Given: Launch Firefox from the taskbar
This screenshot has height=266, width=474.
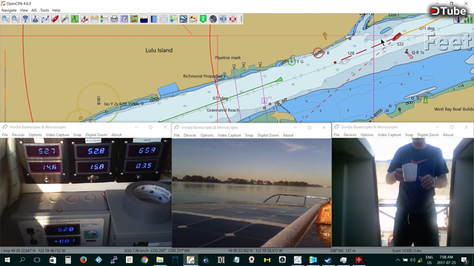Looking at the screenshot, I should tap(83, 259).
